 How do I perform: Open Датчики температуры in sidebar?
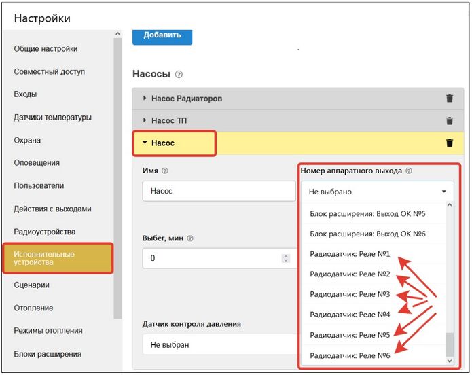52,118
